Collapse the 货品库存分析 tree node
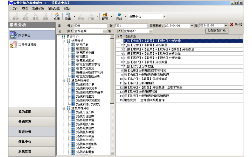Screen dimensions: 252x157 coord(64,108)
